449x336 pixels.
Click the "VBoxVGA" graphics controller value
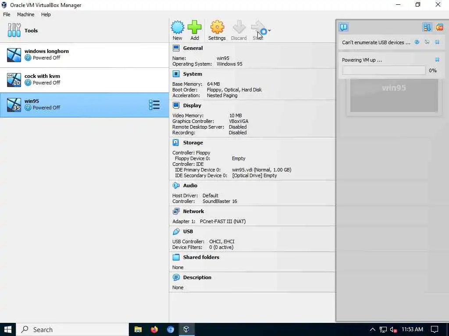coord(239,121)
